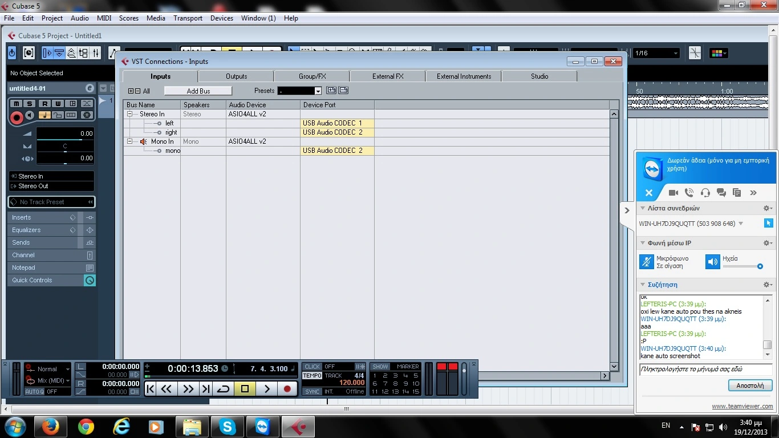Collapse the Συζήτηση section
779x438 pixels.
point(642,285)
